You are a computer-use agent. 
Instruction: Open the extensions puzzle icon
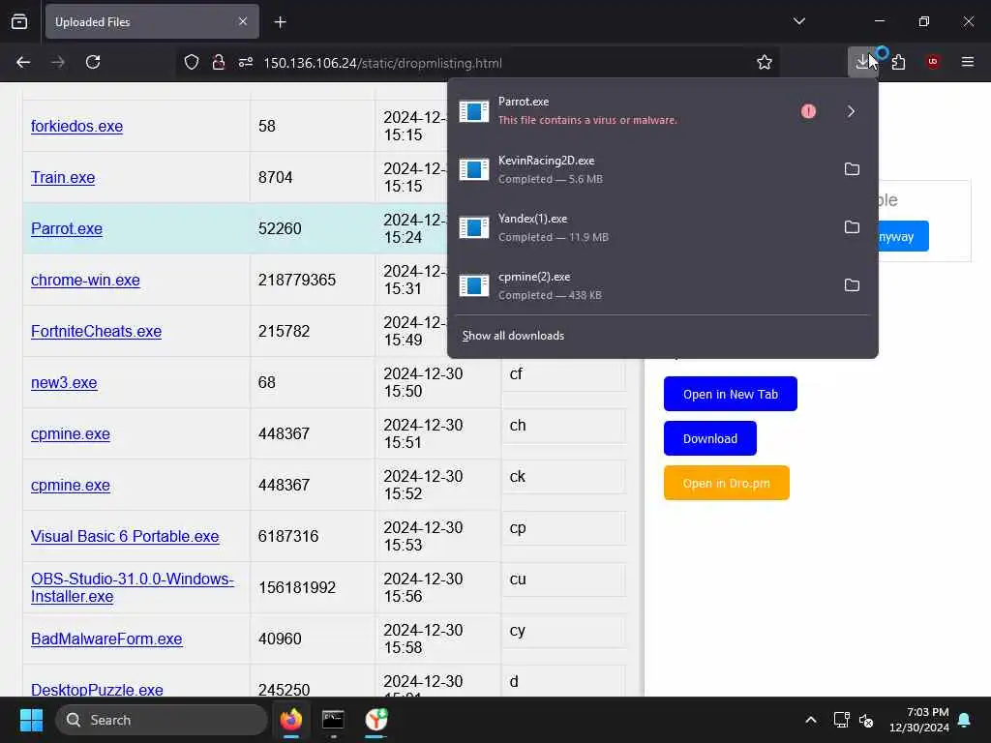click(x=898, y=62)
